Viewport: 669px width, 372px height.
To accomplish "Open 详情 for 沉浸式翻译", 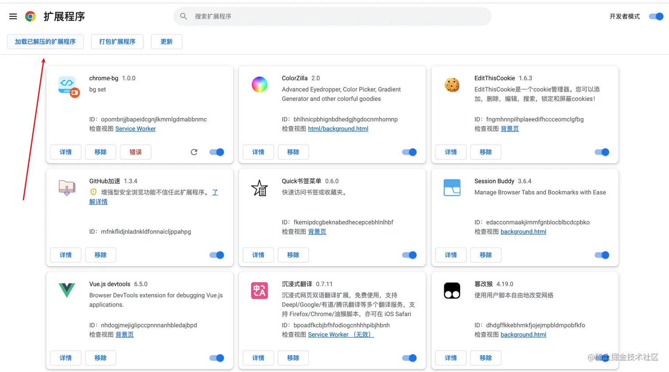I will (258, 358).
